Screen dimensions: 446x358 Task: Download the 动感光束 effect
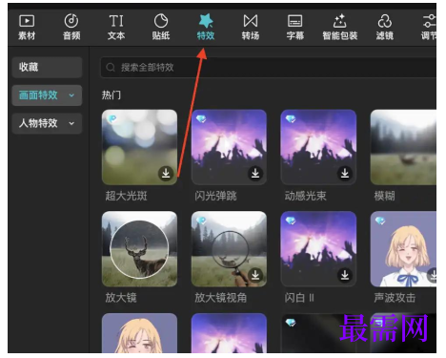[345, 174]
